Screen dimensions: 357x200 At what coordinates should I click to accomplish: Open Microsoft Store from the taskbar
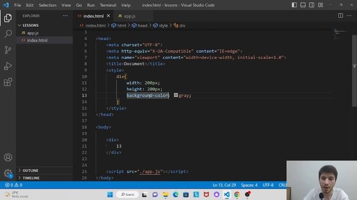pyautogui.click(x=186, y=194)
